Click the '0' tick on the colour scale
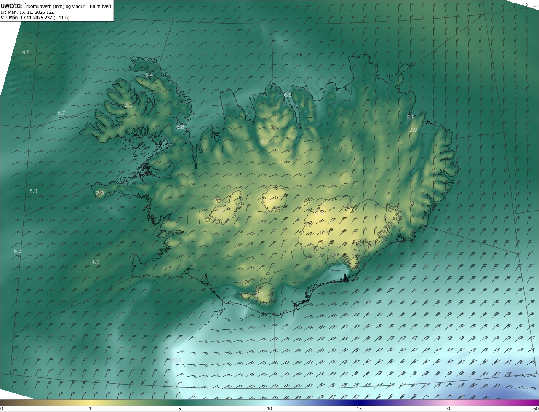Screen dimensions: 539x412 click(2, 409)
